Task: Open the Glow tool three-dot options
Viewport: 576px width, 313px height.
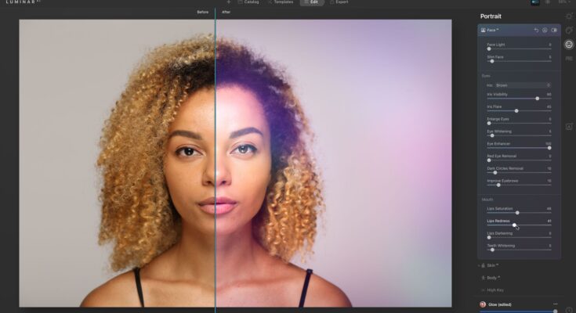Action: tap(556, 304)
